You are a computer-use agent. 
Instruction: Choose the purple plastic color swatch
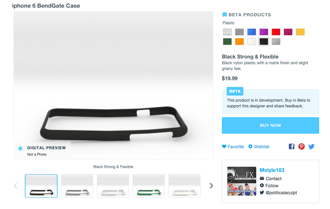264,32
